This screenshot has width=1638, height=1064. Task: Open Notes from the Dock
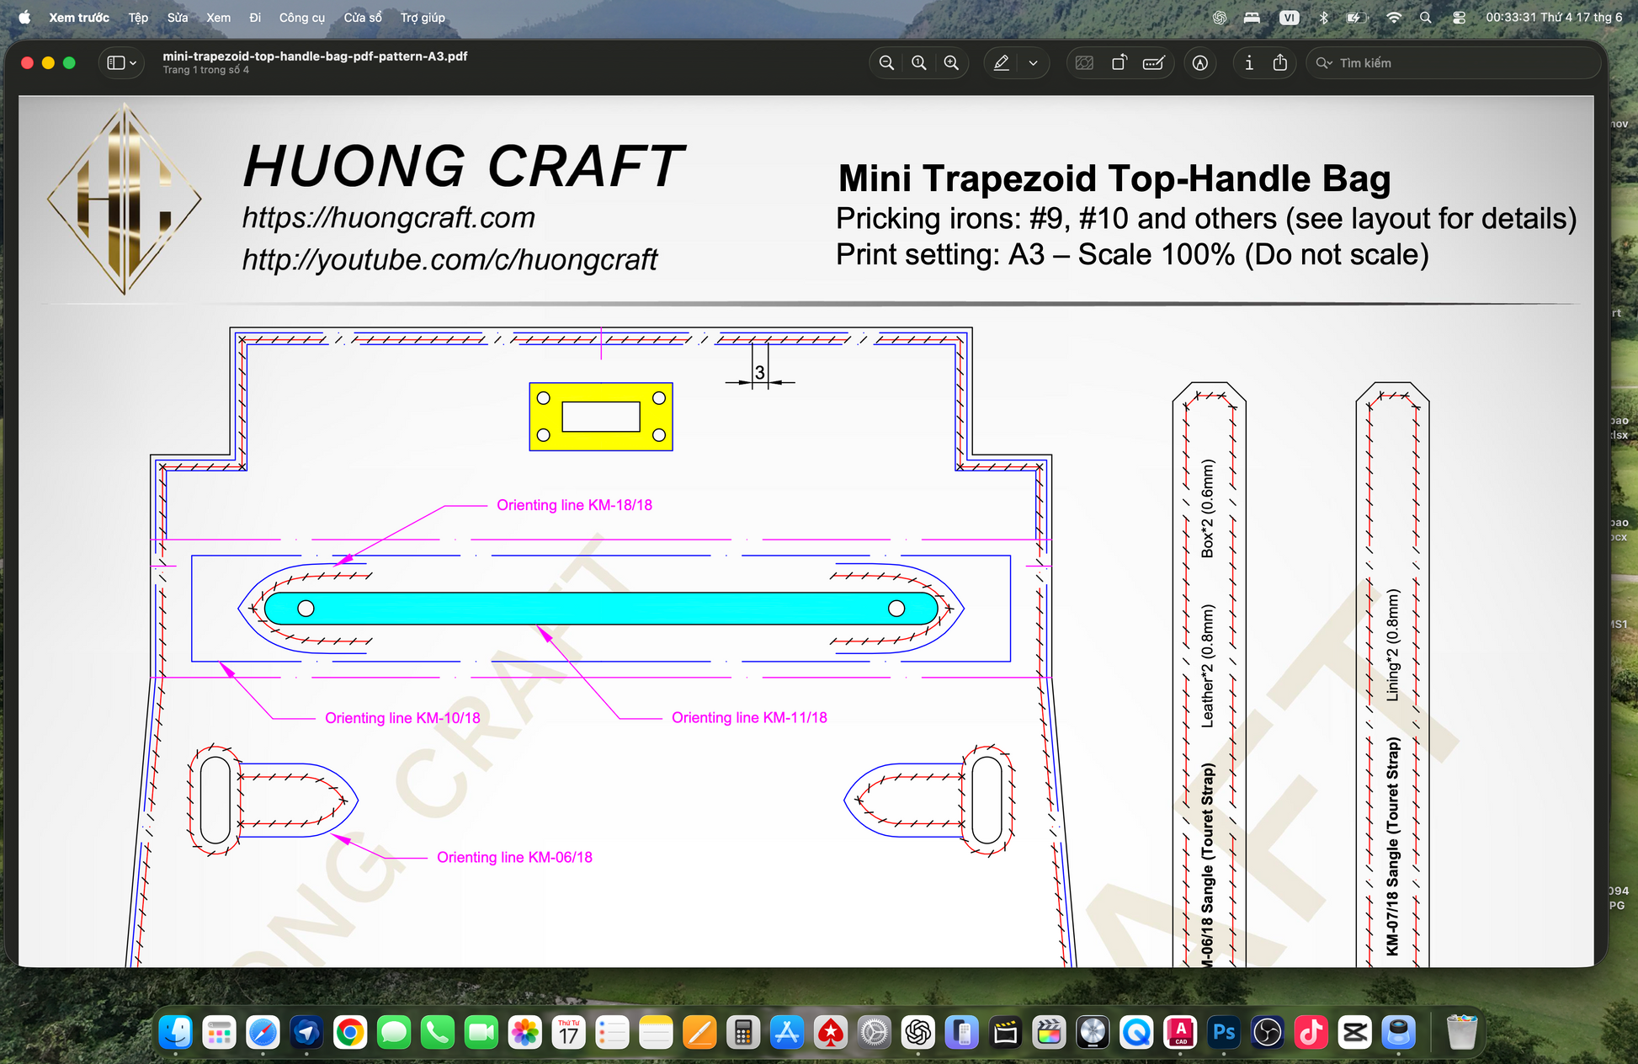[x=656, y=1032]
